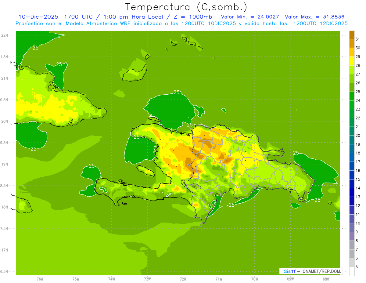The image size is (366, 283).
Task: Click the "72W" longitude axis label
Action: [183, 279]
